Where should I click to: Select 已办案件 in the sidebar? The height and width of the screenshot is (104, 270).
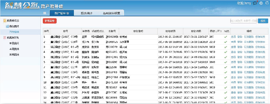(x=14, y=32)
